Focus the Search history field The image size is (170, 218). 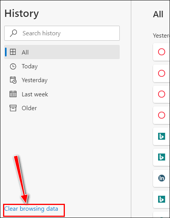[62, 33]
